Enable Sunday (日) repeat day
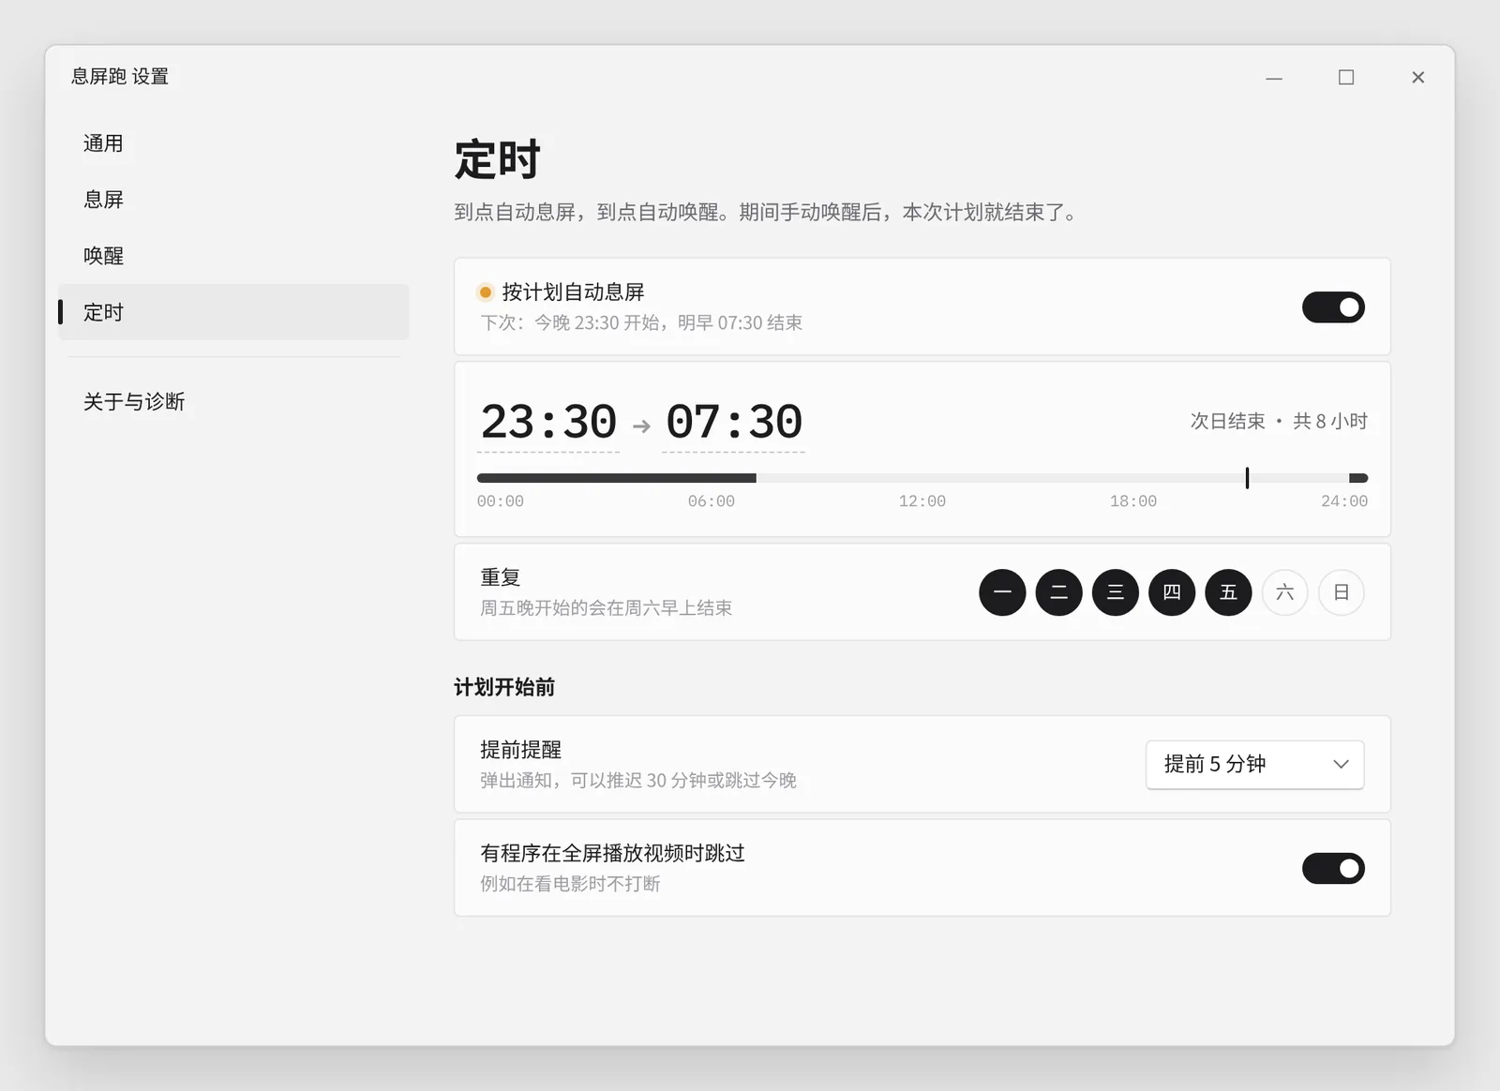Viewport: 1500px width, 1091px height. coord(1342,592)
